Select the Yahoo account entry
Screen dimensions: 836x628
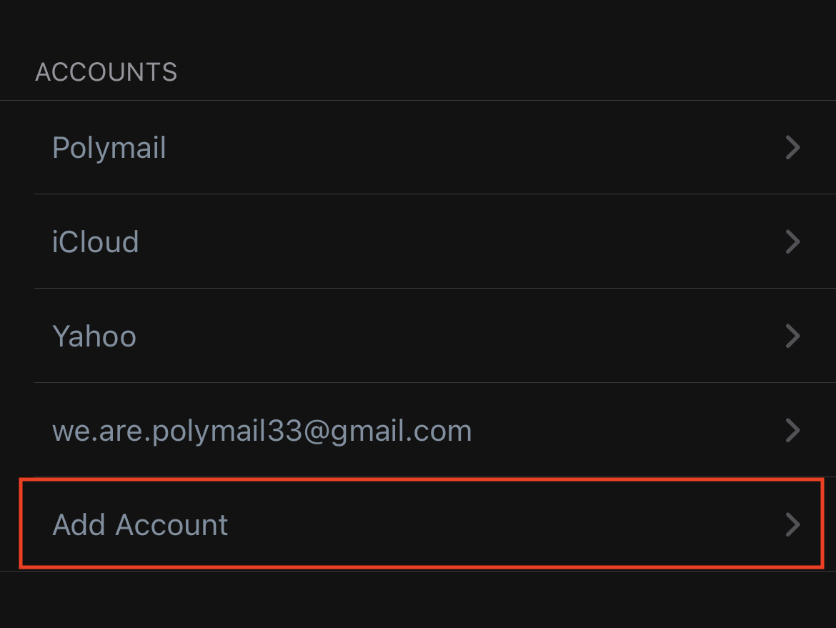(x=418, y=336)
